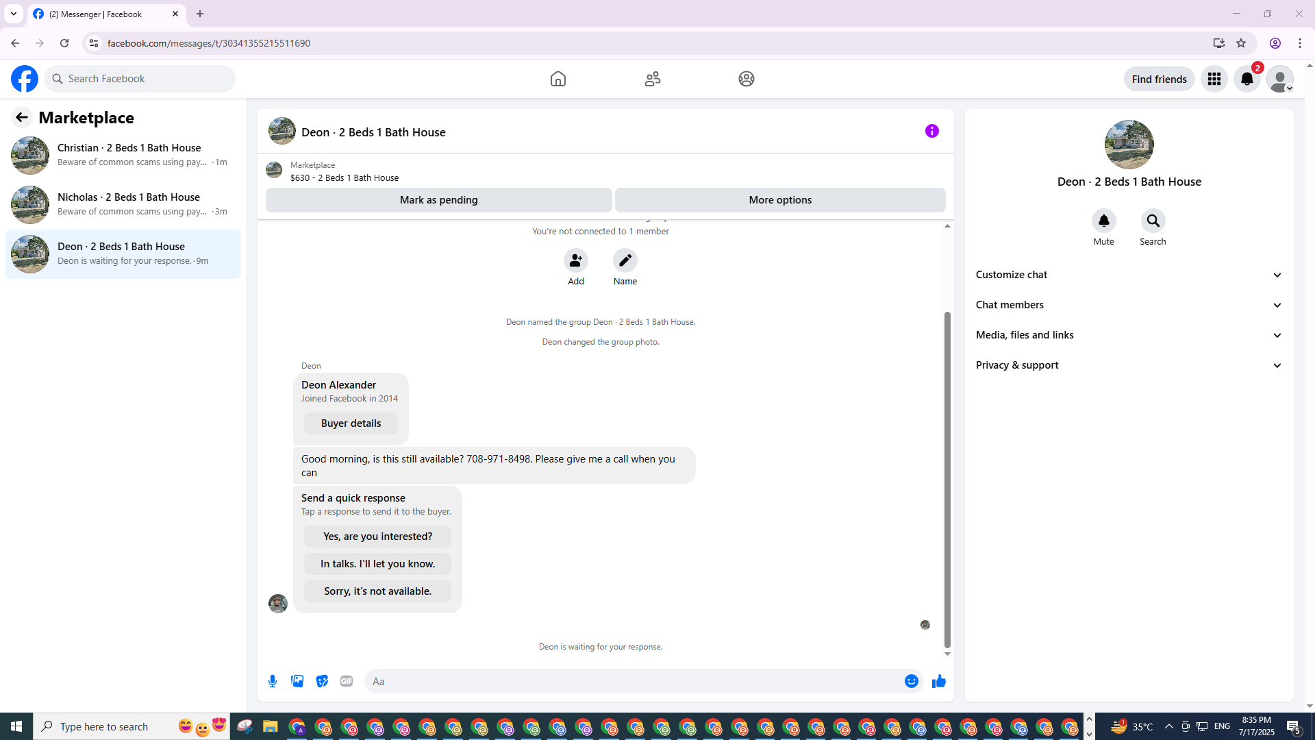Screen dimensions: 1315x740
Task: Focus the Search Facebook field
Action: click(140, 79)
